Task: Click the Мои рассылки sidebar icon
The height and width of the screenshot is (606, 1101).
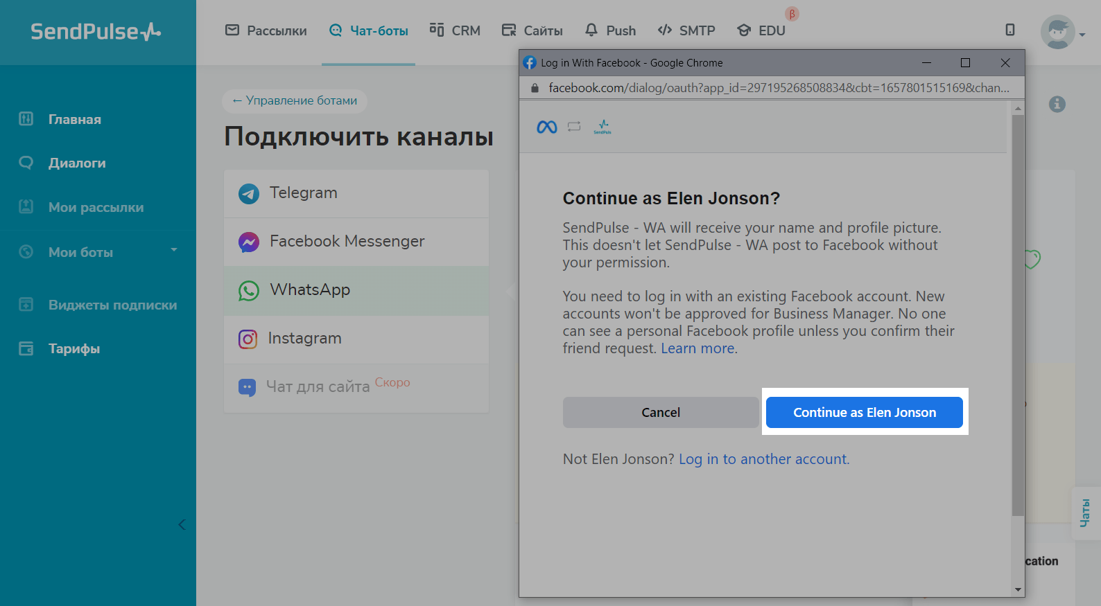Action: pos(26,206)
